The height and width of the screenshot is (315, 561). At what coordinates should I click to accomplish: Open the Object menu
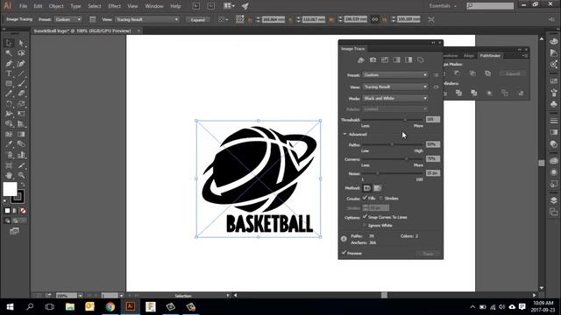point(56,6)
